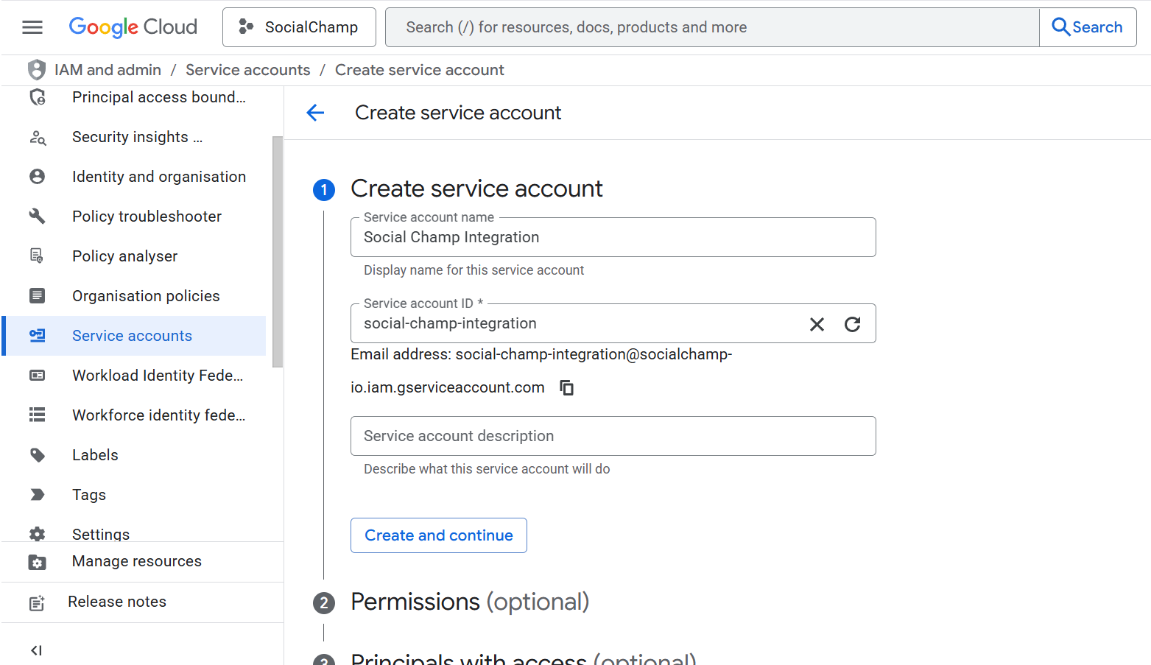
Task: Click the back arrow icon
Action: pos(315,113)
